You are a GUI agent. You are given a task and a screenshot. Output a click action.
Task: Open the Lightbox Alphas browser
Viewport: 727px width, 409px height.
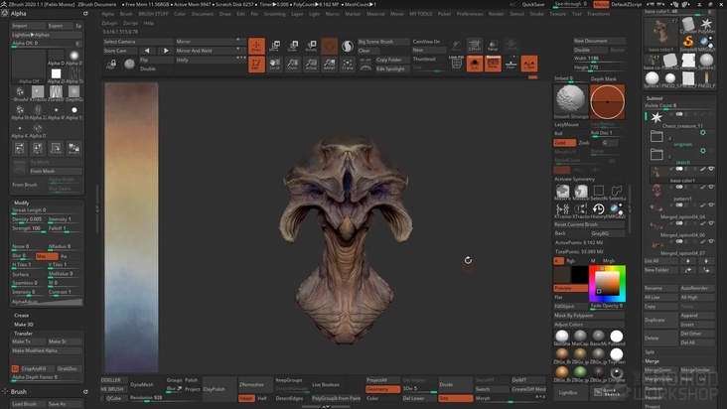tap(47, 35)
